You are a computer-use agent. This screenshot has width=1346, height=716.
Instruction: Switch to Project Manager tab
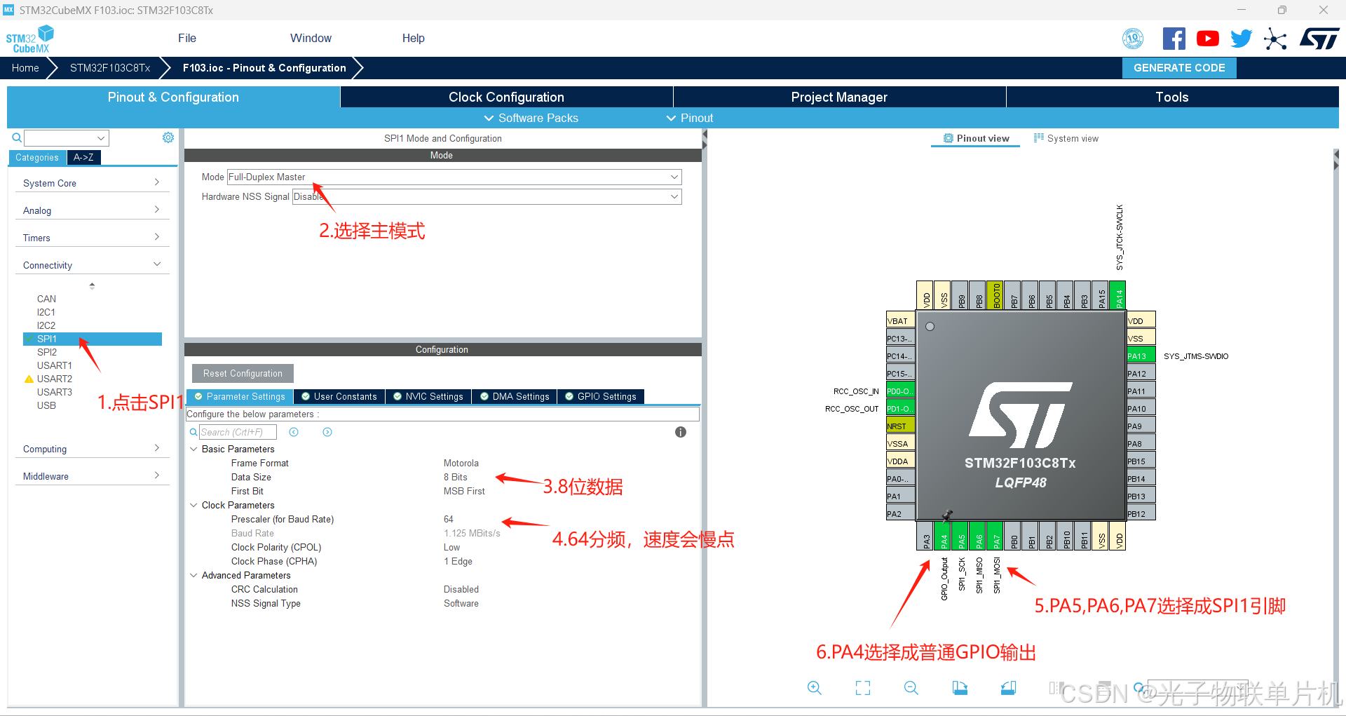tap(839, 97)
